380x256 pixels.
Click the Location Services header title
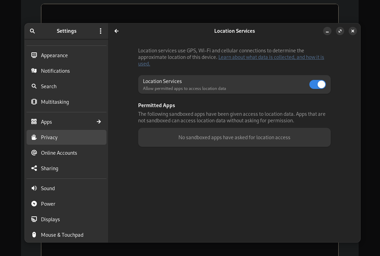click(235, 31)
